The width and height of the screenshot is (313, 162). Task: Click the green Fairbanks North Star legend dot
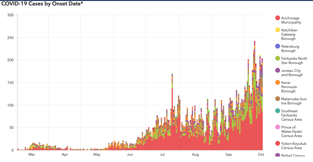point(277,58)
